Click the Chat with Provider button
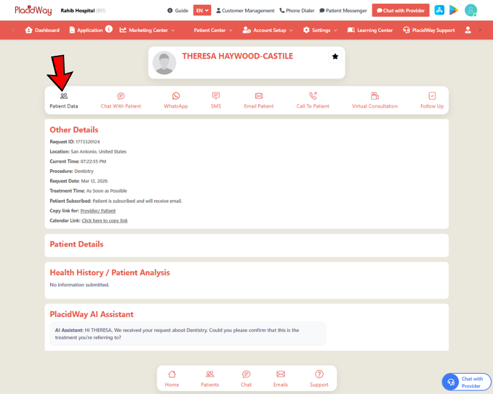Screen dimensions: 493x394 point(401,10)
